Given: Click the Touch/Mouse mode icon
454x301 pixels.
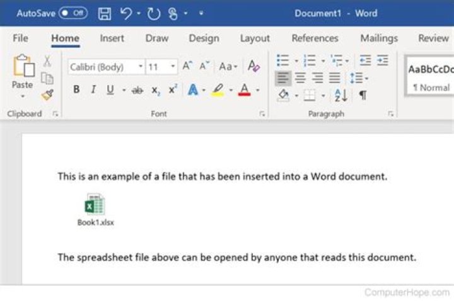Looking at the screenshot, I should (x=173, y=14).
